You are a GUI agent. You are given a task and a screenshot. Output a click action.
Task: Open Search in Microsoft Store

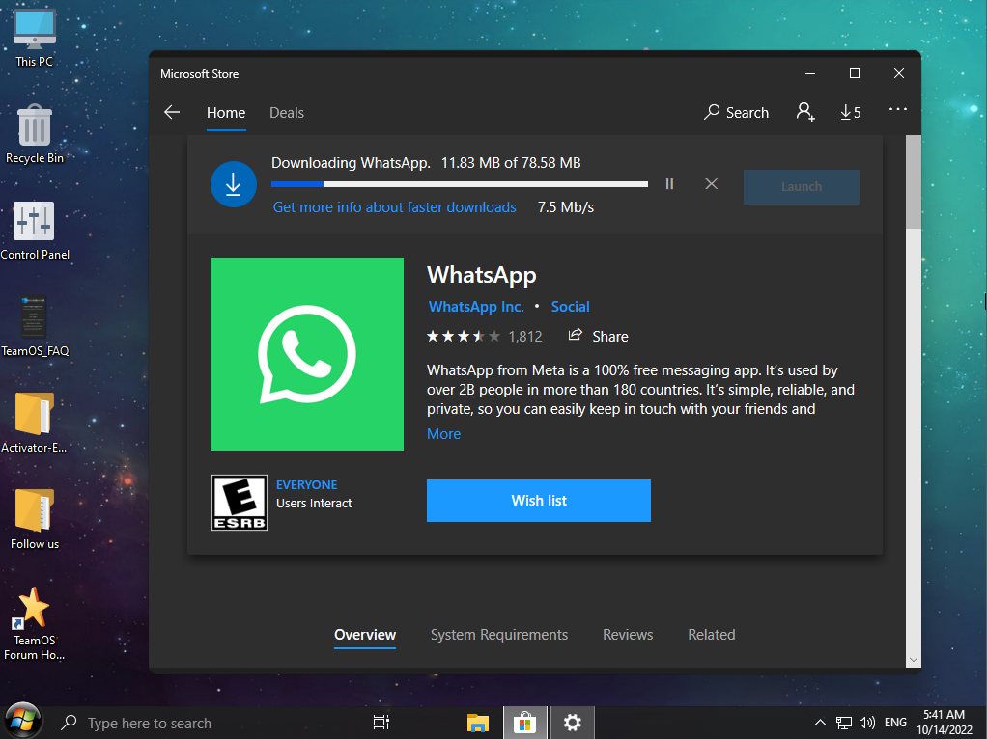(736, 113)
